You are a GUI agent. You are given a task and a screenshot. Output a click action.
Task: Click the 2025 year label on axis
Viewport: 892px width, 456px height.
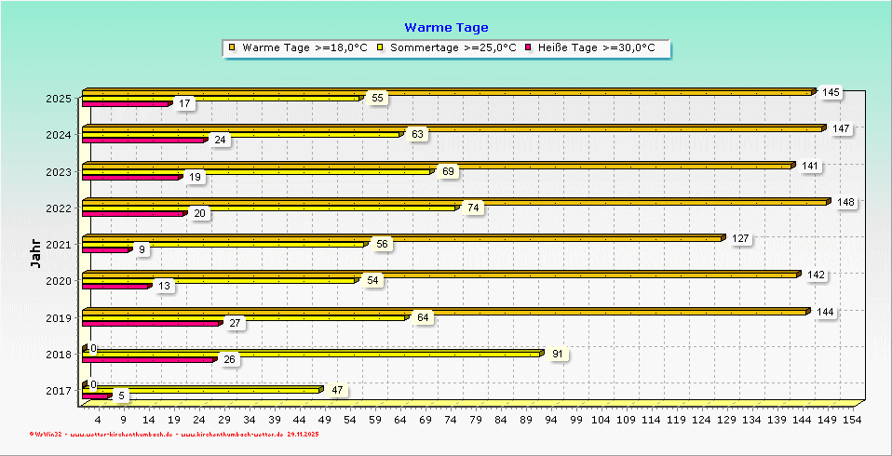pyautogui.click(x=58, y=99)
